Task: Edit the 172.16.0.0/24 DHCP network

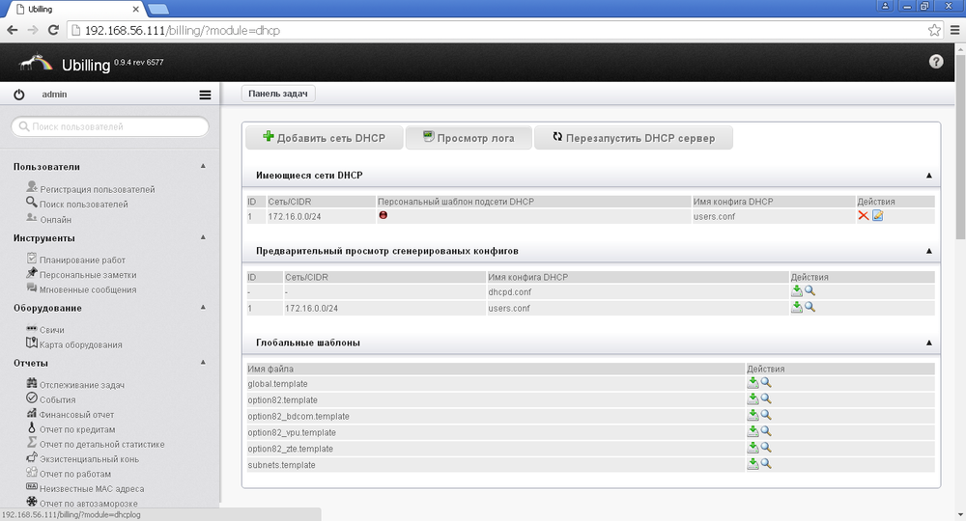Action: [x=878, y=215]
